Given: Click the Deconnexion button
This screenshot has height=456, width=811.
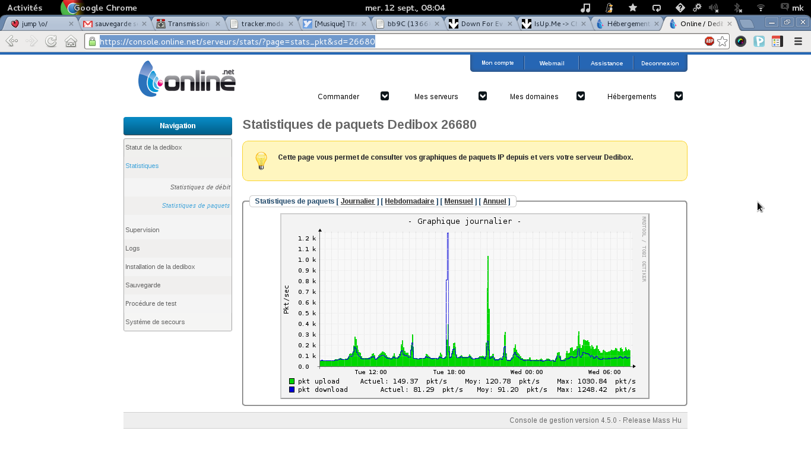Looking at the screenshot, I should [x=660, y=63].
